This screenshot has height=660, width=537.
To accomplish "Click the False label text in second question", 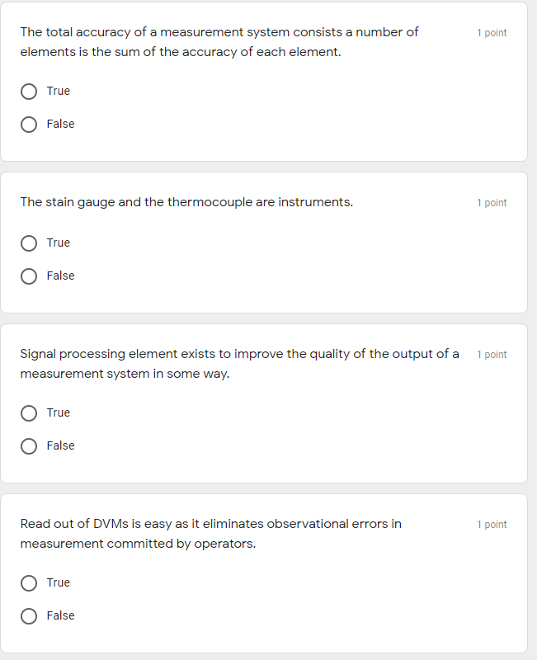I will [61, 276].
